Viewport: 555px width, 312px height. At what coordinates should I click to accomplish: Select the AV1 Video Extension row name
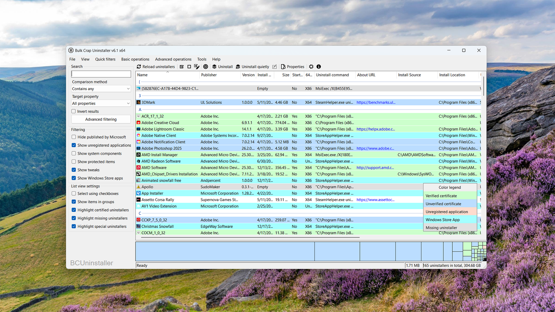click(159, 206)
